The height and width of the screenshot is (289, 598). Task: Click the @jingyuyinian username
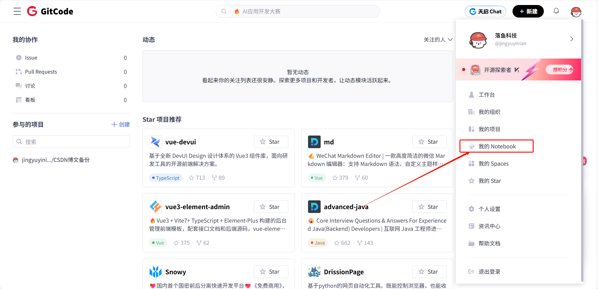(510, 44)
